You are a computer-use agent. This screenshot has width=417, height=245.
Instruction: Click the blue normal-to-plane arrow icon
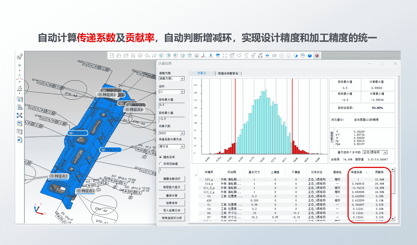click(211, 56)
